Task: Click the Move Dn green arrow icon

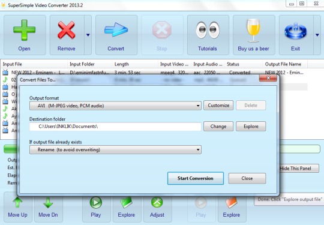Action: (x=48, y=203)
